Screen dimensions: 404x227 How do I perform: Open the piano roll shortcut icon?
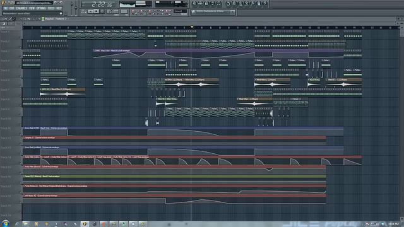(x=206, y=3)
